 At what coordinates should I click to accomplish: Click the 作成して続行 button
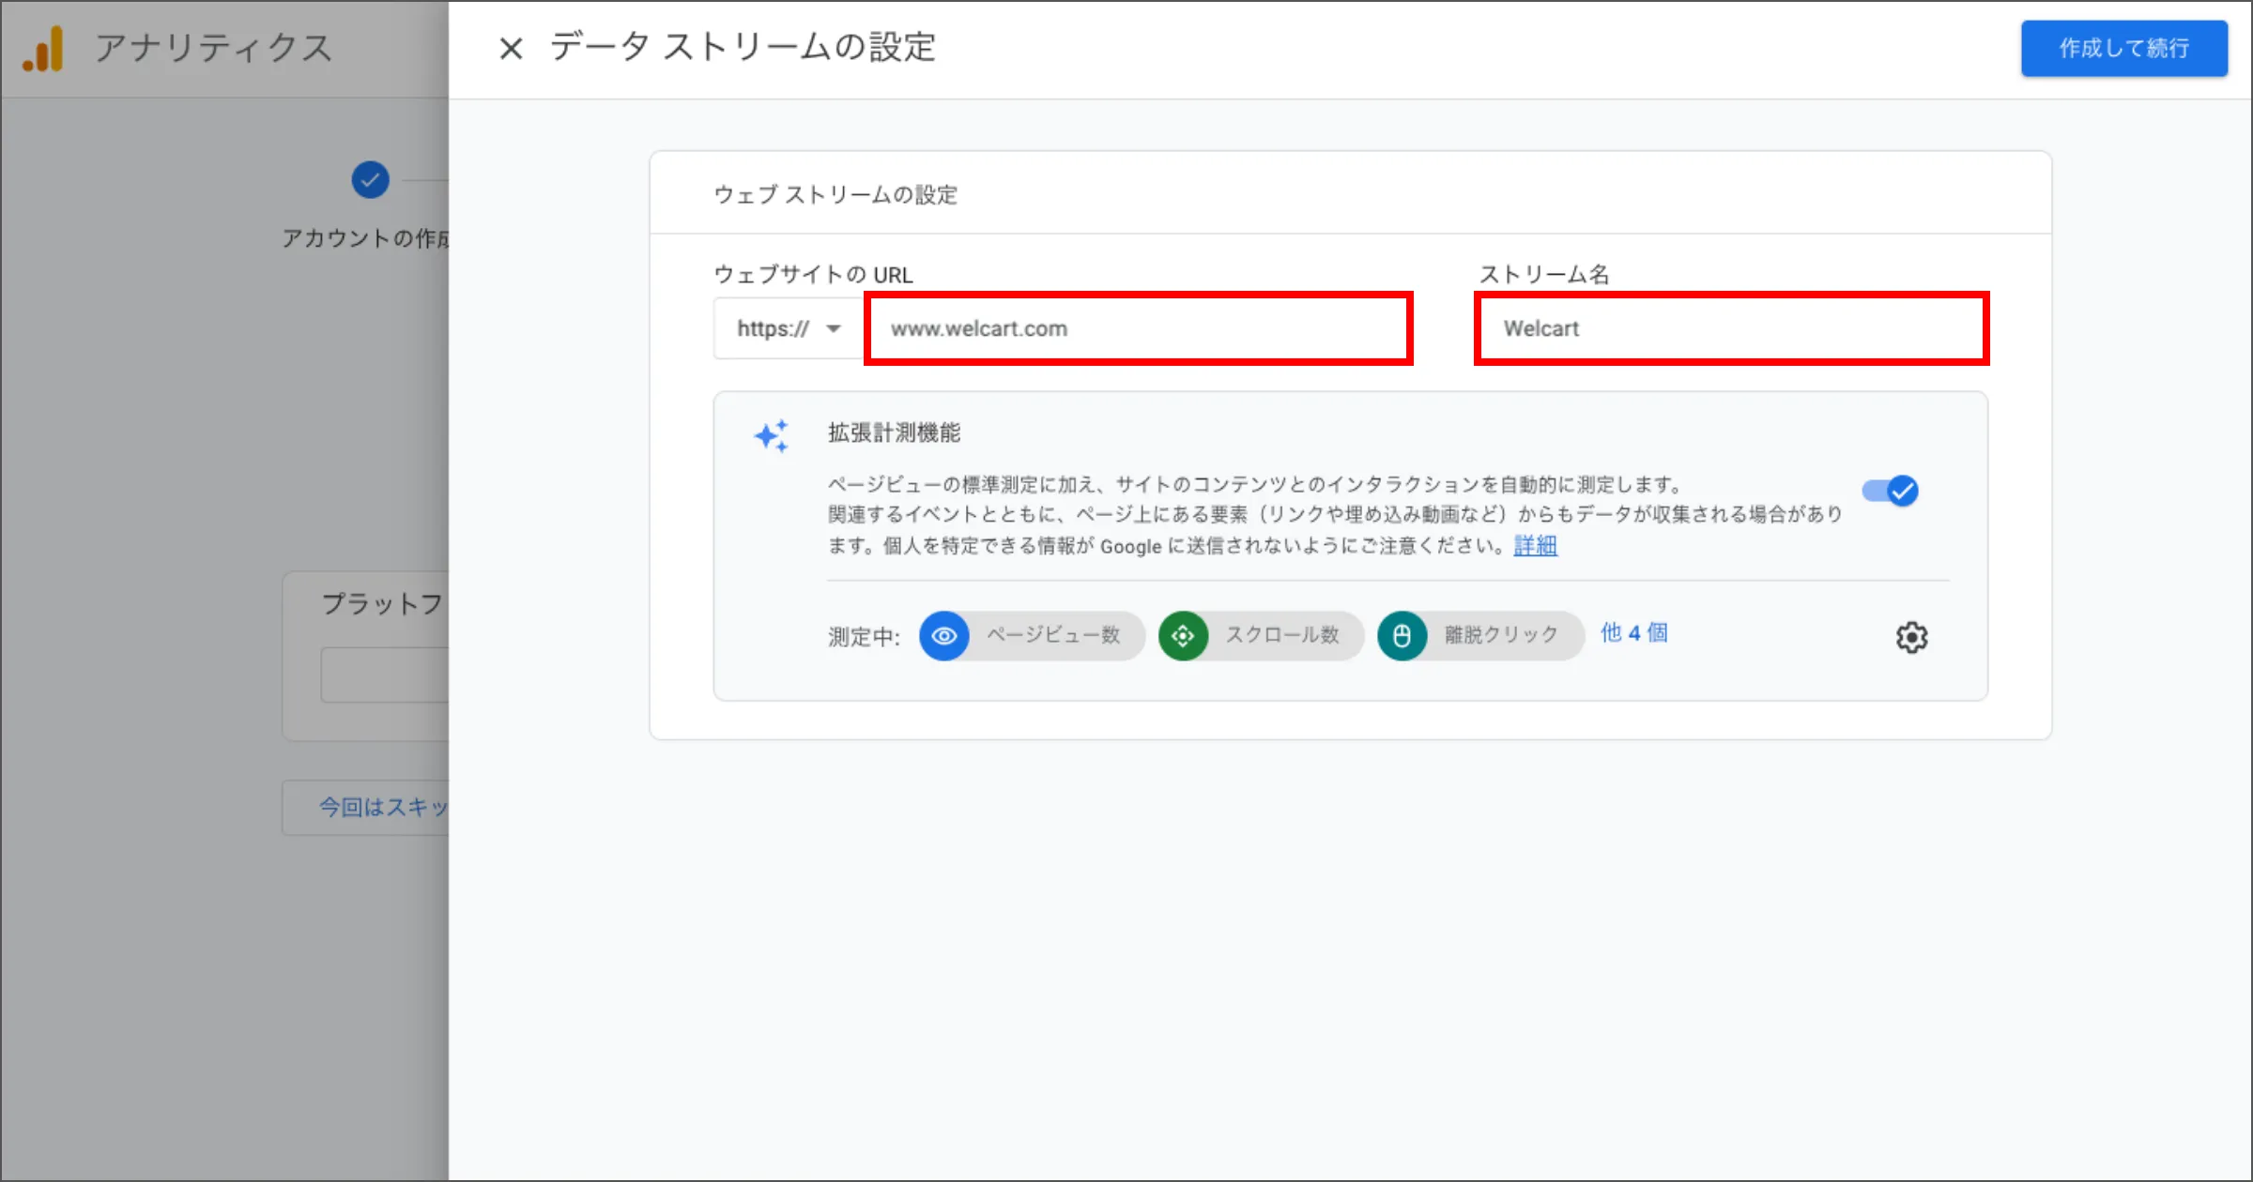pyautogui.click(x=2124, y=48)
